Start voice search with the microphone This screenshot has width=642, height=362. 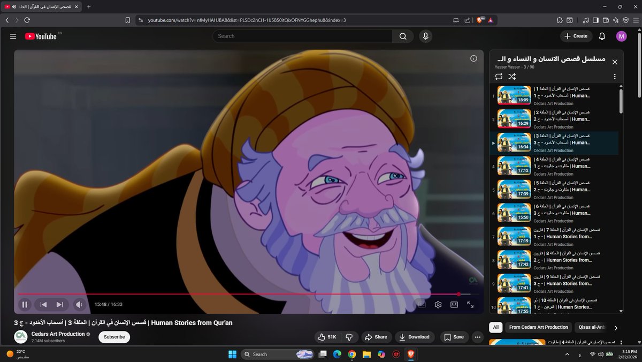(425, 36)
